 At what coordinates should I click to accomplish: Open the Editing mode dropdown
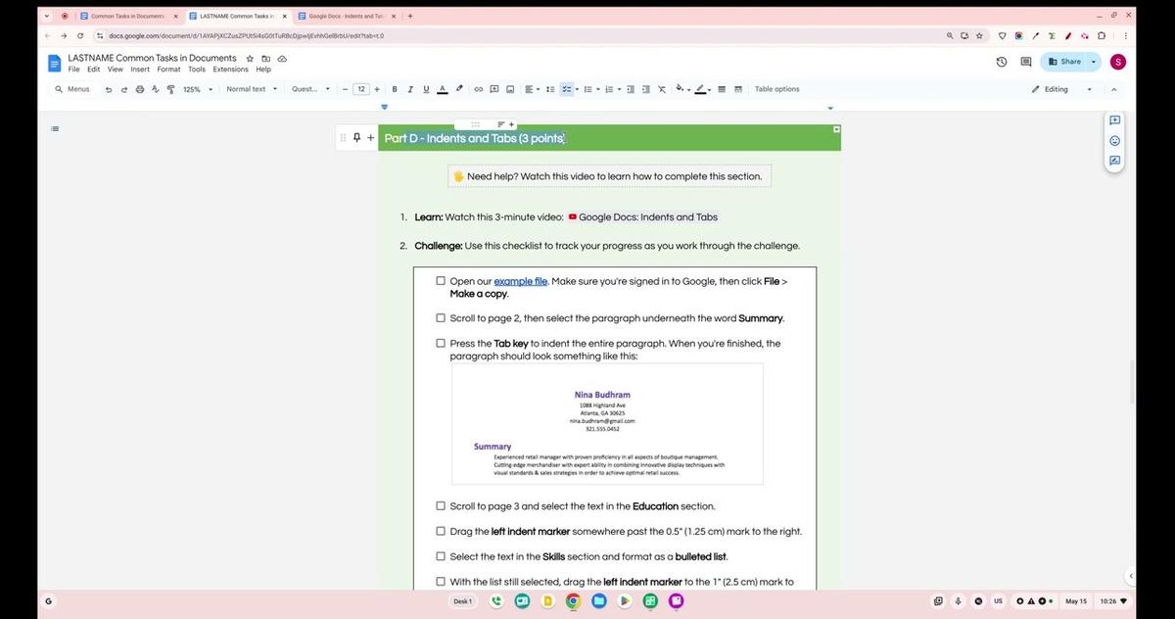pos(1062,89)
